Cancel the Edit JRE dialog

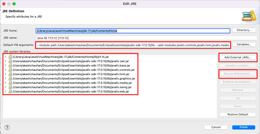pyautogui.click(x=216, y=127)
